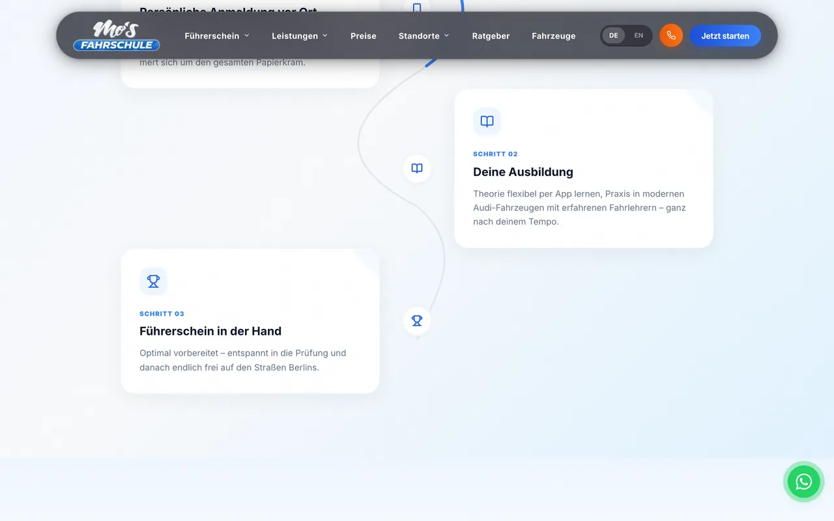Click the text 'mert sich um den gesamten Papierkram.'
The image size is (834, 521).
[x=222, y=63]
